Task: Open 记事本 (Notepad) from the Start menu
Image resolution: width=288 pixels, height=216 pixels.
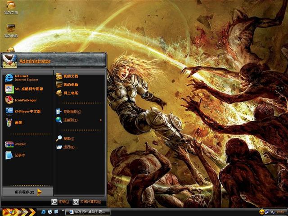Action: click(x=27, y=155)
